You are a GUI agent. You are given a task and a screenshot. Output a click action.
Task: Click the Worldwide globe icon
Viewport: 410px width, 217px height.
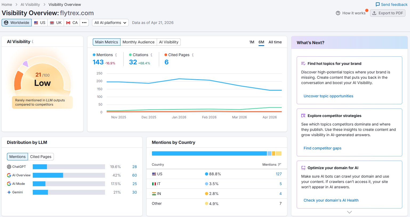(6, 23)
